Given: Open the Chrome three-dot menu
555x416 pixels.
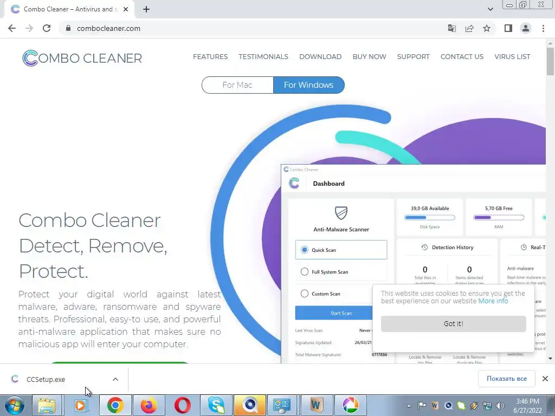Looking at the screenshot, I should (x=543, y=28).
